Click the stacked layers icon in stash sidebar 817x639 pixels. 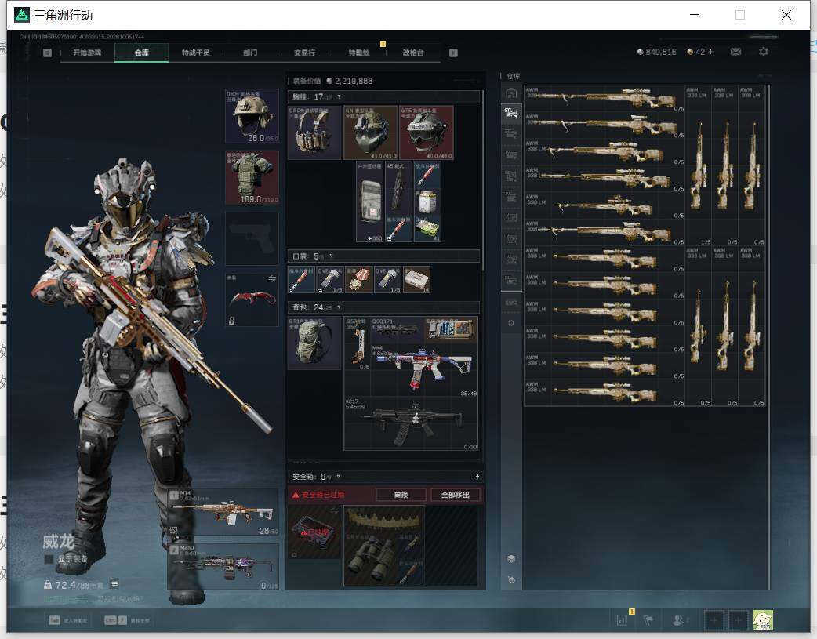tap(511, 558)
